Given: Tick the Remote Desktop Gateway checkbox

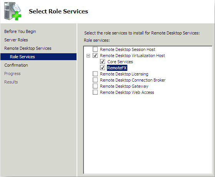Looking at the screenshot, I should click(x=95, y=86).
